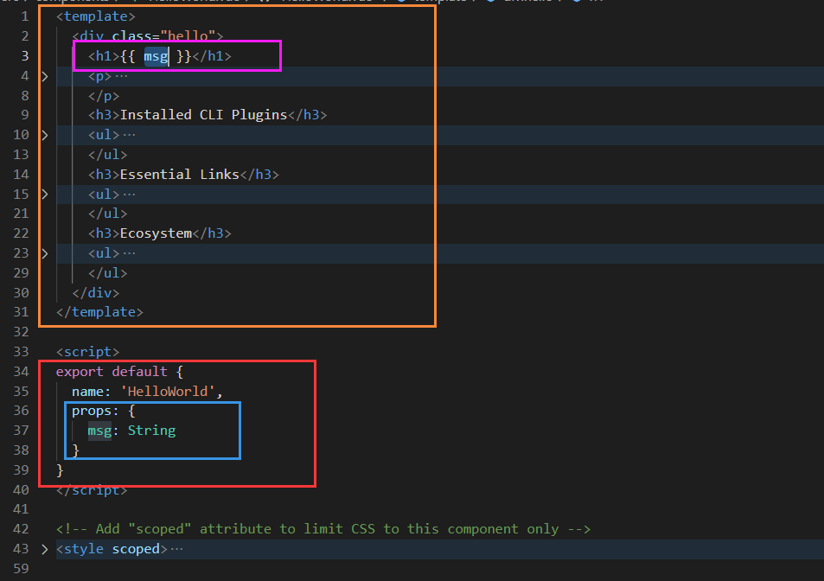Click line number 34 in the gutter

pos(21,372)
